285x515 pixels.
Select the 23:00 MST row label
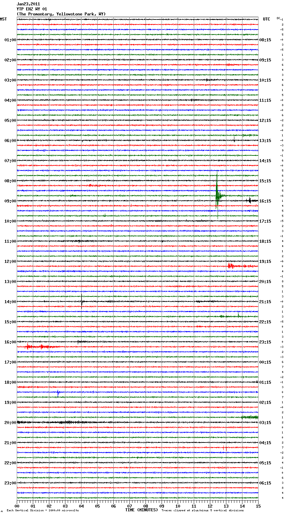click(x=10, y=483)
